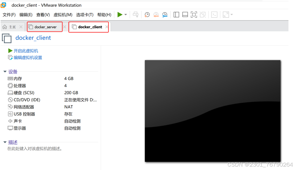This screenshot has height=170, width=294.
Task: Enter full screen mode icon
Action: (x=194, y=15)
